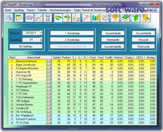
Task: Click chart icon in FC St. Pauli row
Action: [49, 123]
